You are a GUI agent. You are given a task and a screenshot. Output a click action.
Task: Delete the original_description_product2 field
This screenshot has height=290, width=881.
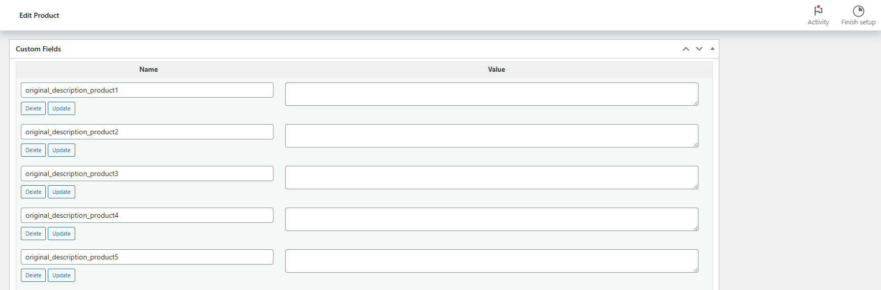point(34,150)
